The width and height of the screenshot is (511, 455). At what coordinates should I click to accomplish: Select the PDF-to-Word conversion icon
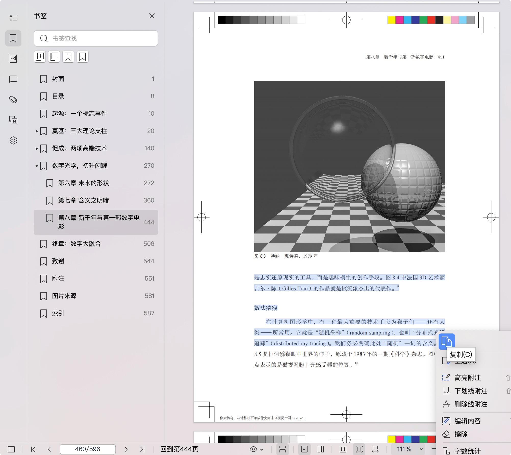pos(13,120)
